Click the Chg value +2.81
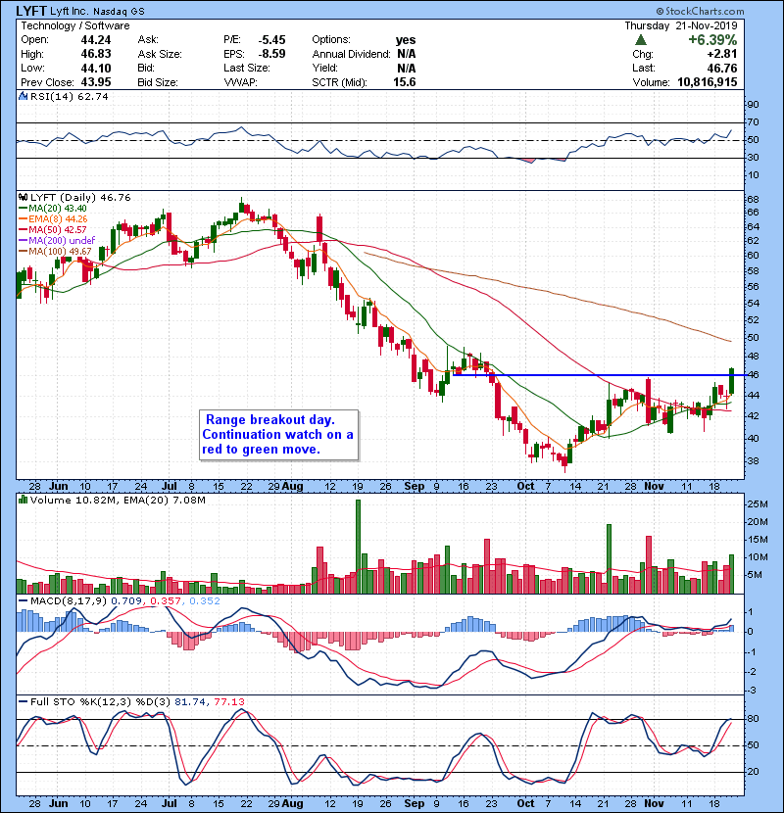Screen dimensions: 784x813 click(x=722, y=54)
